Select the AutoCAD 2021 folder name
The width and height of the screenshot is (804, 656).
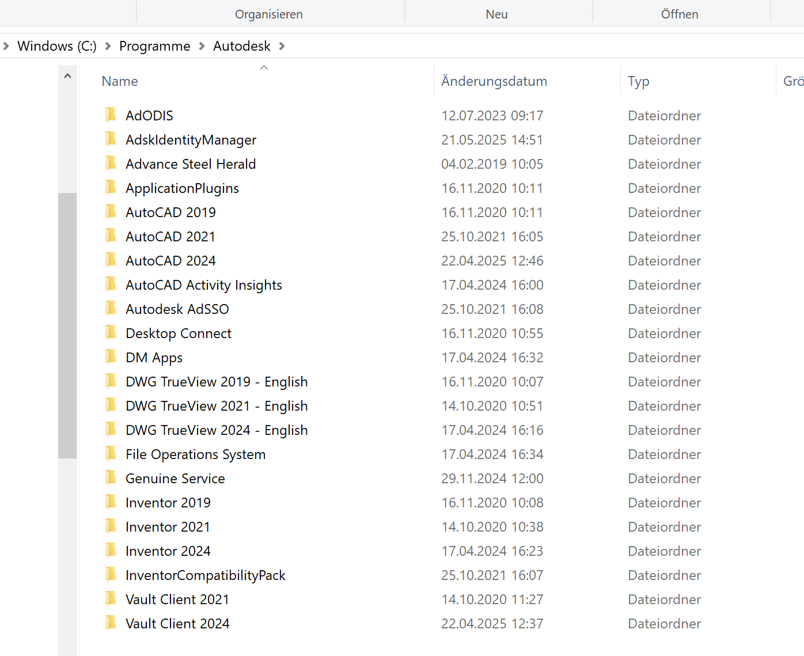(x=170, y=237)
